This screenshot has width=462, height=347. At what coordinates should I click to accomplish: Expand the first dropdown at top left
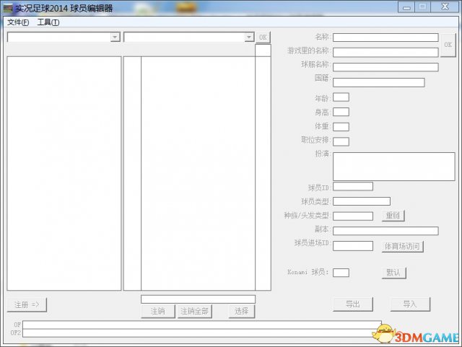(115, 37)
